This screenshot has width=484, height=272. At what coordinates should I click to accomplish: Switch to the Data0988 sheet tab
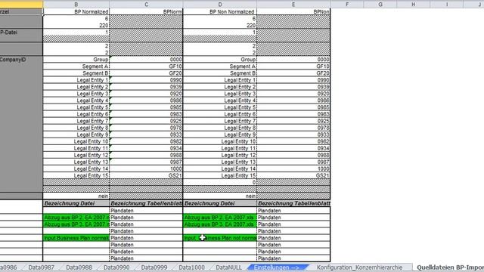[x=79, y=267]
